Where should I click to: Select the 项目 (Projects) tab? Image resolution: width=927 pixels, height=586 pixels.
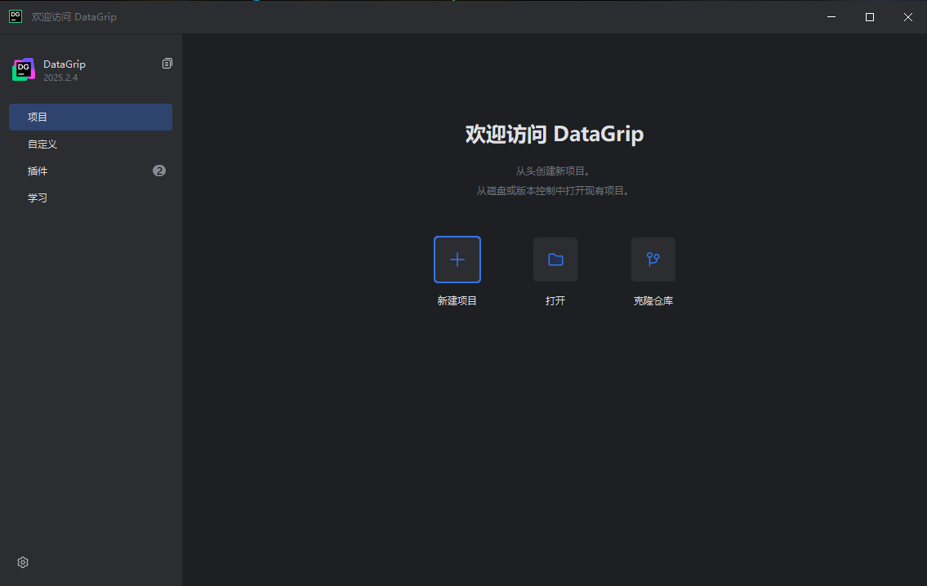pyautogui.click(x=91, y=117)
